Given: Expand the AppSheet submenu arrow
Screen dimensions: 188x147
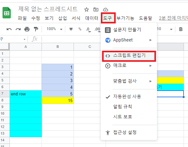Looking at the screenshot, I should coord(151,40).
